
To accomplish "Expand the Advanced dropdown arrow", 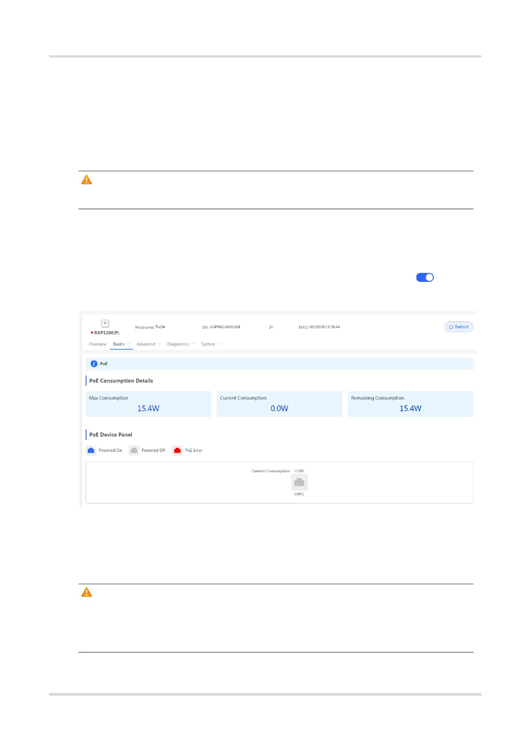I will pos(159,344).
